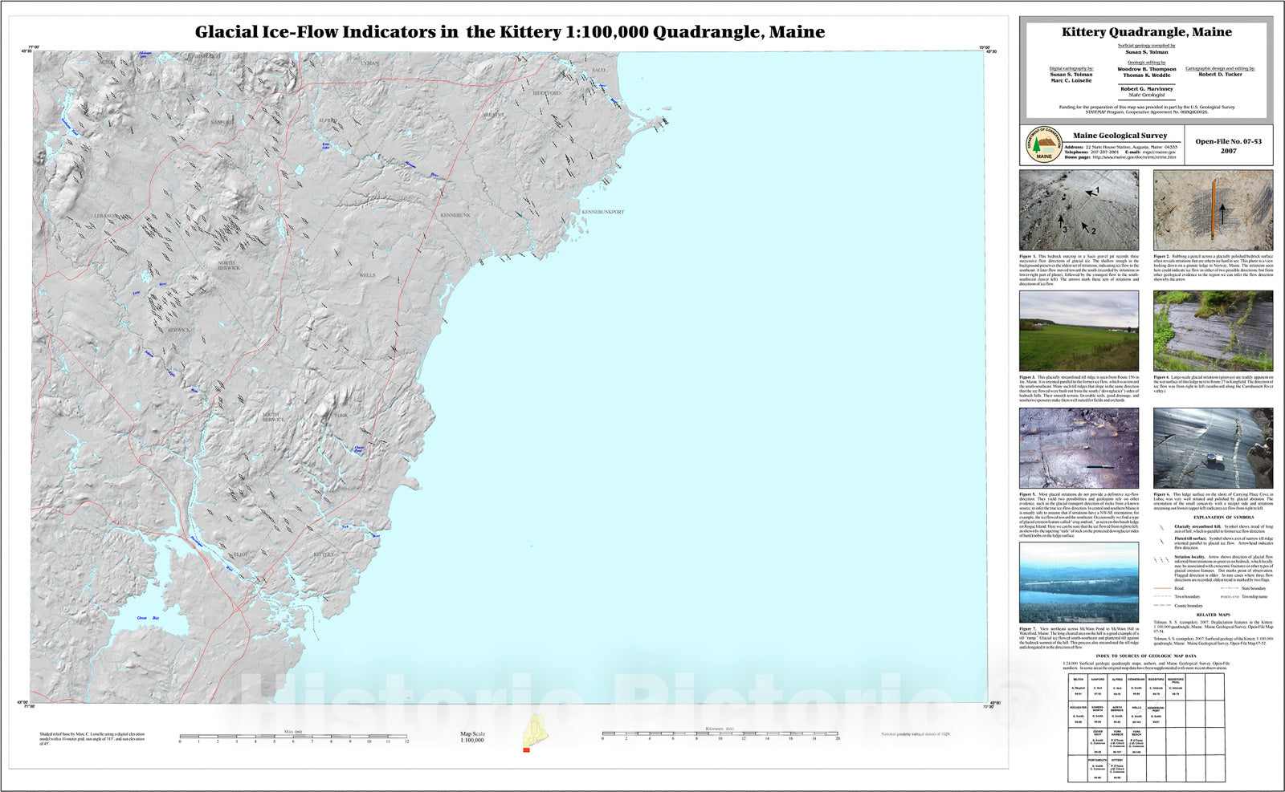Click the Kilometers scale bar
Image resolution: width=1285 pixels, height=792 pixels.
[x=720, y=733]
